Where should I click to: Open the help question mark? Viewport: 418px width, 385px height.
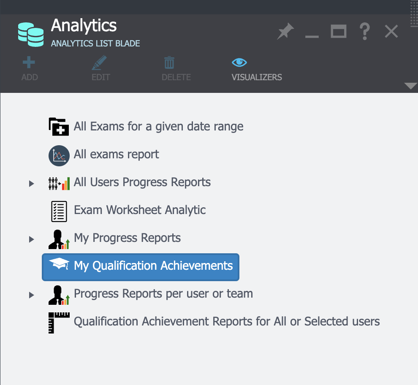click(364, 32)
